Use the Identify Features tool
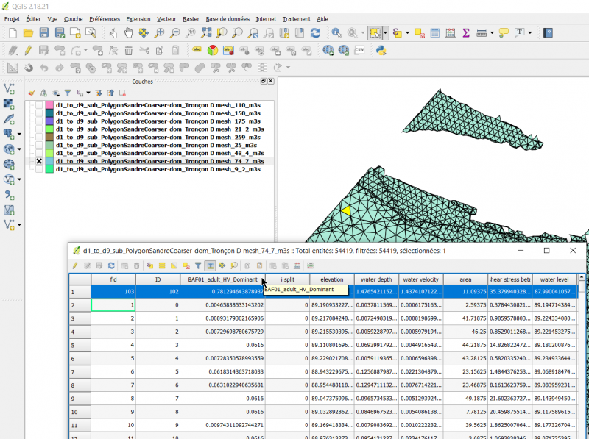Viewport: 589px width, 439px height. click(x=336, y=32)
